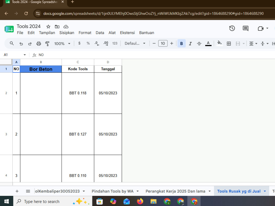
Task: Open Tools Rusak yg di Jual tab menu arrow
Action: (265, 191)
